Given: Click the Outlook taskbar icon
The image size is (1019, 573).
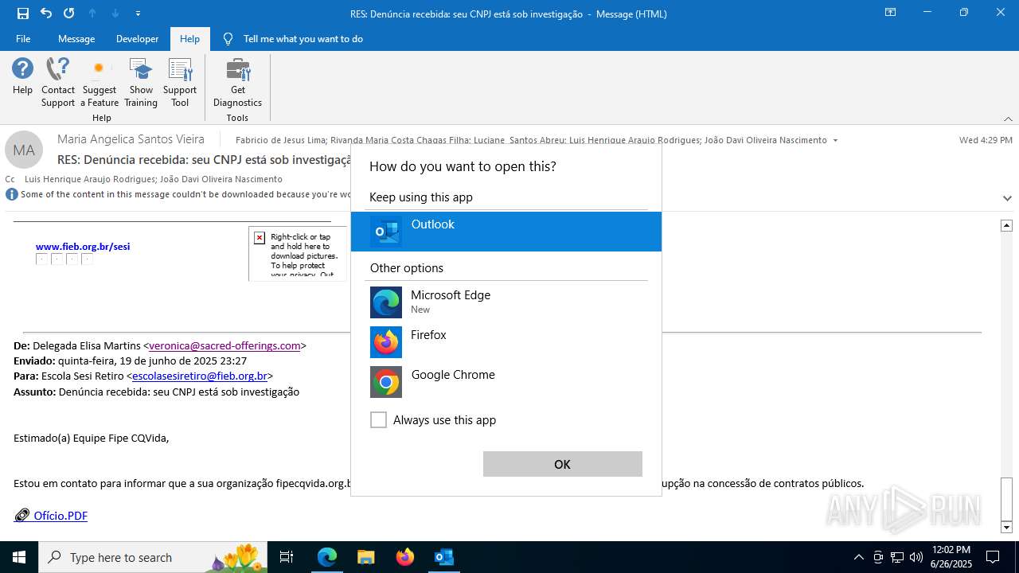Looking at the screenshot, I should (443, 557).
